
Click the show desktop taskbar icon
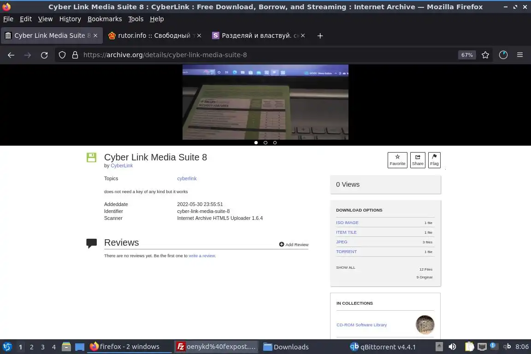tap(80, 347)
